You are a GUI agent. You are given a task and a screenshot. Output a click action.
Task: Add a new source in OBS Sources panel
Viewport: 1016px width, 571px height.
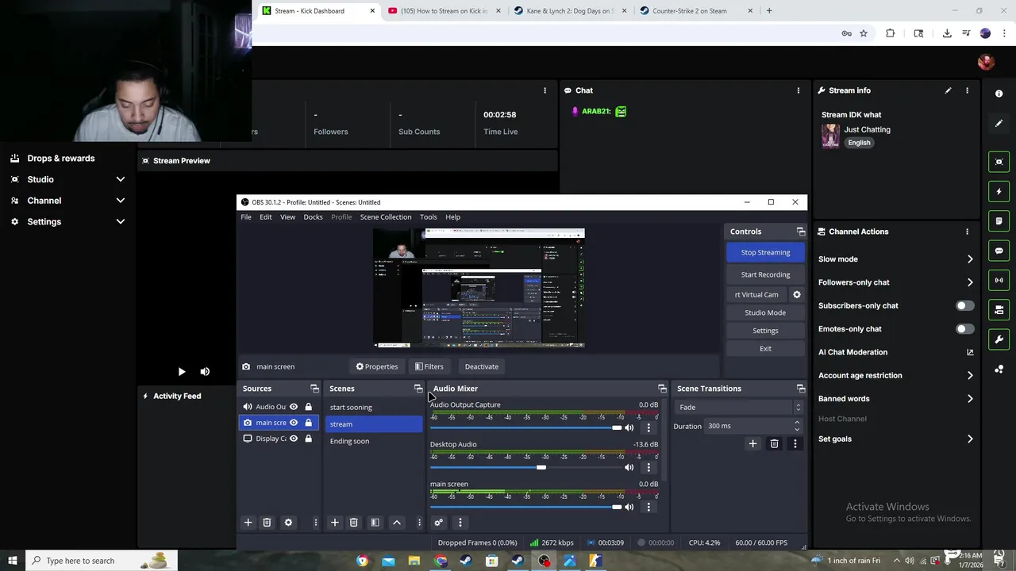click(248, 523)
